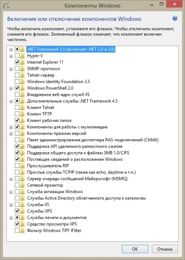The image size is (185, 260).
Task: Uncheck Компоненты для работы с мультимедиа checkbox
Action: 17,127
